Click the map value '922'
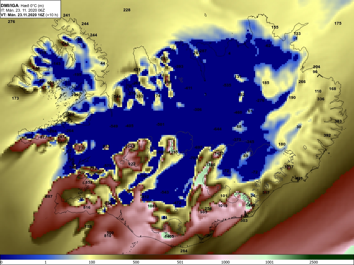The width and height of the screenshot is (354, 265). click(x=132, y=164)
